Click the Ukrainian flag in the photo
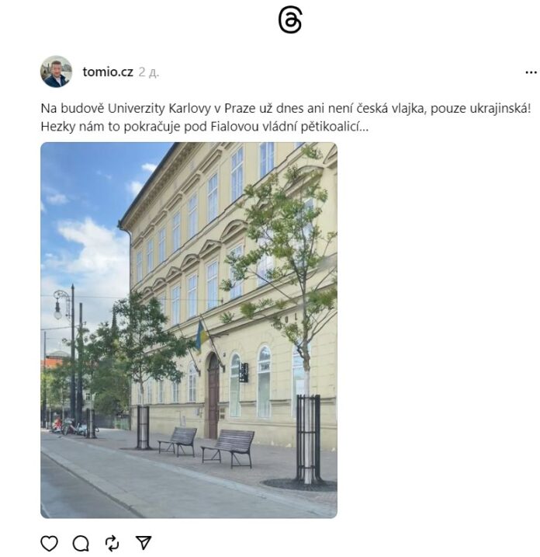Image resolution: width=540 pixels, height=557 pixels. (x=202, y=335)
